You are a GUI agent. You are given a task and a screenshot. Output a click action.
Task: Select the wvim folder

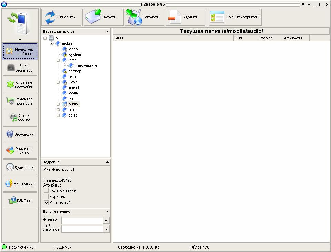point(73,93)
